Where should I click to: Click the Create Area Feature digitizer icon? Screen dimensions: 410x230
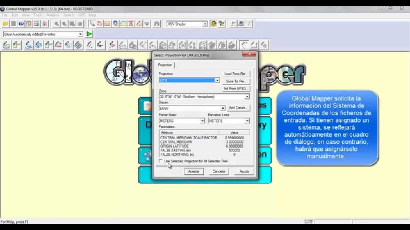pos(6,45)
